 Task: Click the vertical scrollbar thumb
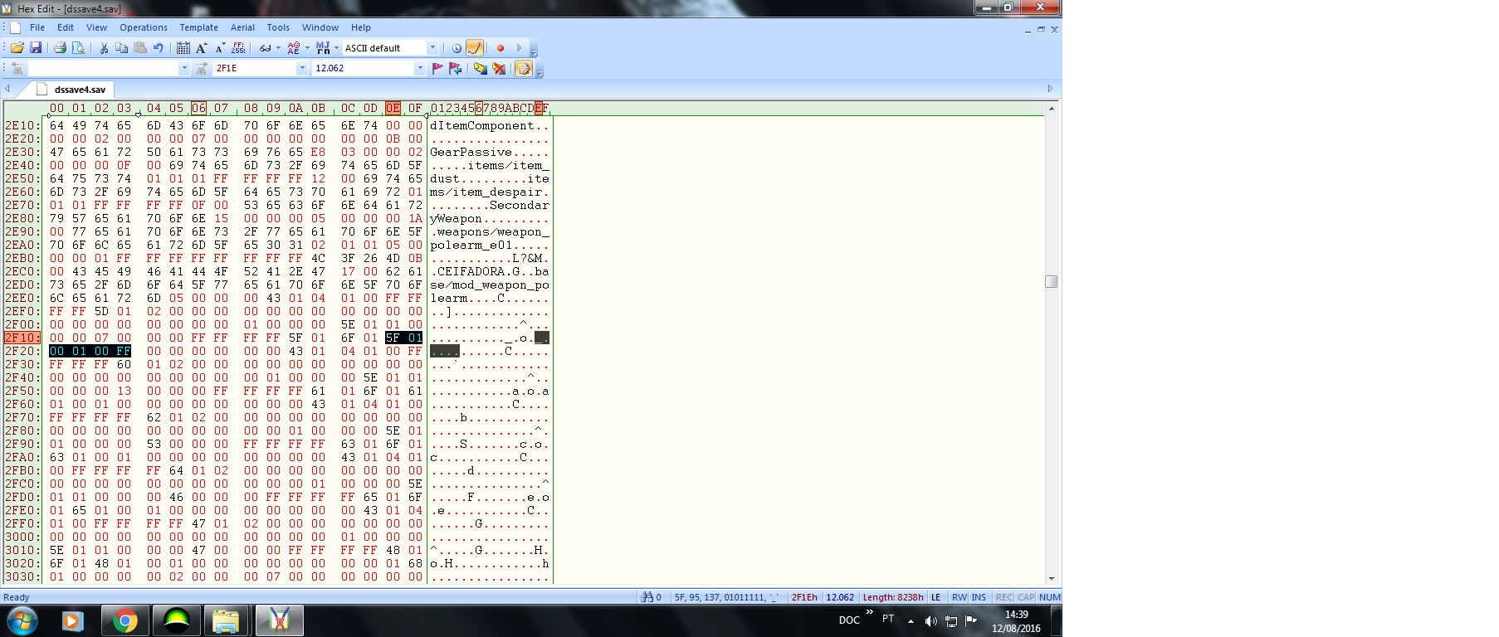click(1051, 281)
